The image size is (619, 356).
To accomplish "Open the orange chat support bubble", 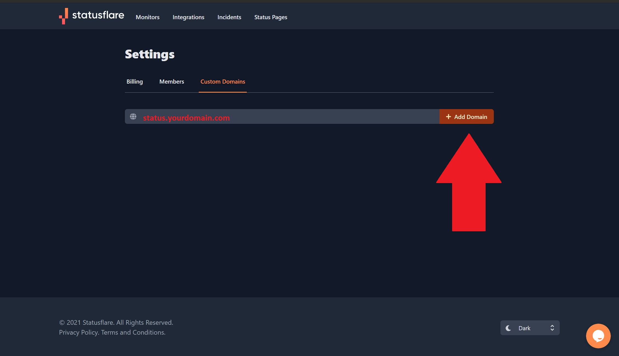I will click(x=598, y=336).
